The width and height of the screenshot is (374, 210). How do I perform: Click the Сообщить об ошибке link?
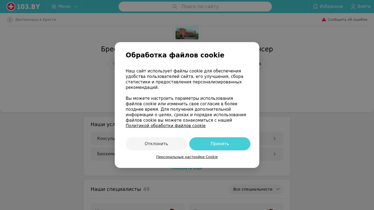pyautogui.click(x=347, y=20)
